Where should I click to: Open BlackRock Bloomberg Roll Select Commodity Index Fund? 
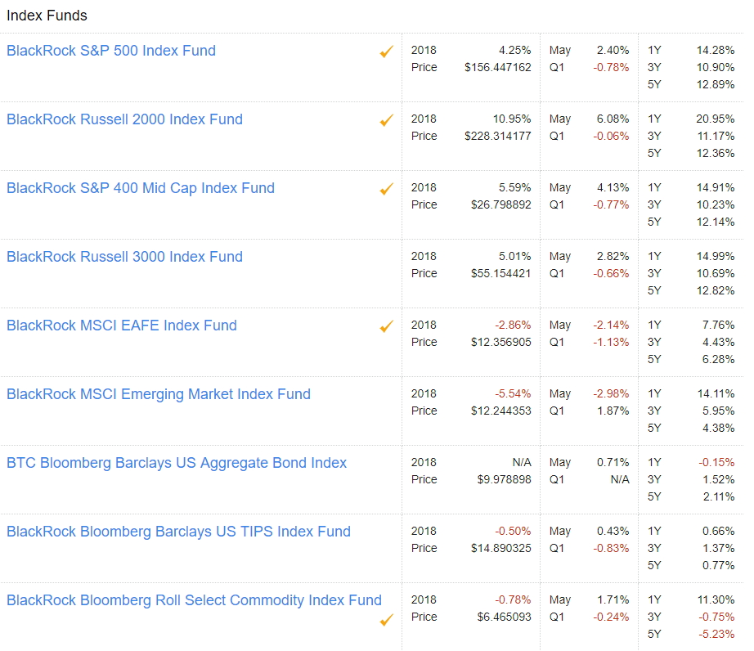point(194,600)
